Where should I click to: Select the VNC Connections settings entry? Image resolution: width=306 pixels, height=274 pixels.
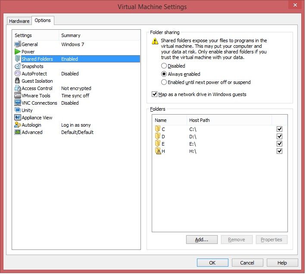(x=39, y=103)
